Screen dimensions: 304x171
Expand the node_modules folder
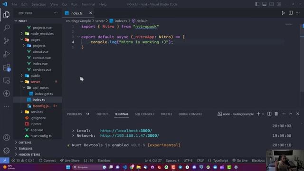click(x=21, y=34)
